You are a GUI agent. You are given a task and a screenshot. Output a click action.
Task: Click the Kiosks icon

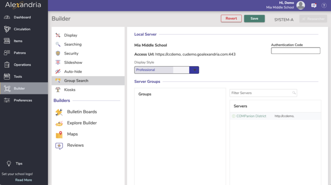coord(58,90)
